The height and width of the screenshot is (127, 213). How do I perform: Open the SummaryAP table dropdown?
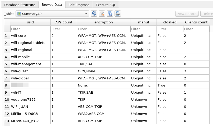(52, 14)
